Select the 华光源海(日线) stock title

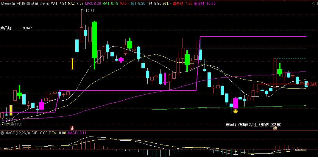click(x=13, y=4)
